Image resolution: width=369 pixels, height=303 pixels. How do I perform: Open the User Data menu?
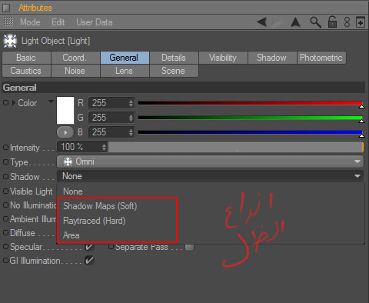coord(95,22)
